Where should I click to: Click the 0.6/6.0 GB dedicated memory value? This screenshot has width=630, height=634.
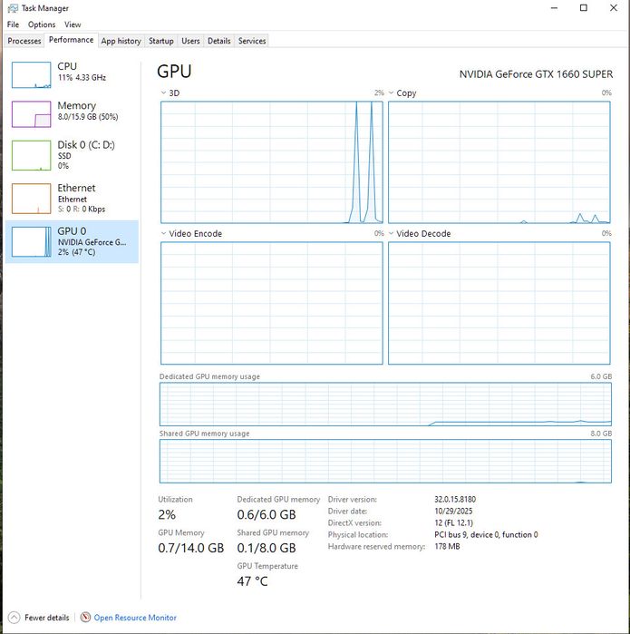[x=267, y=514]
